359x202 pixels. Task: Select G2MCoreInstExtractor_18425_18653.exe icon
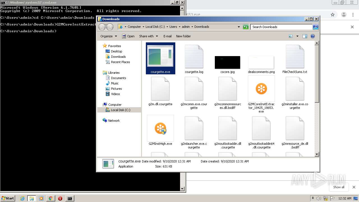tap(261, 89)
